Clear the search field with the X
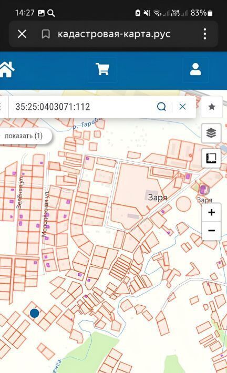 (182, 107)
